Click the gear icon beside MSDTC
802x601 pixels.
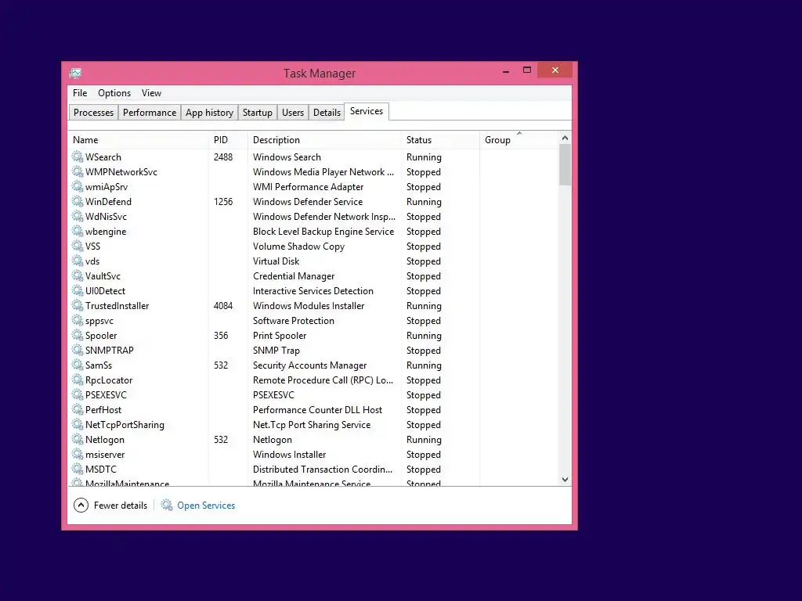(78, 468)
